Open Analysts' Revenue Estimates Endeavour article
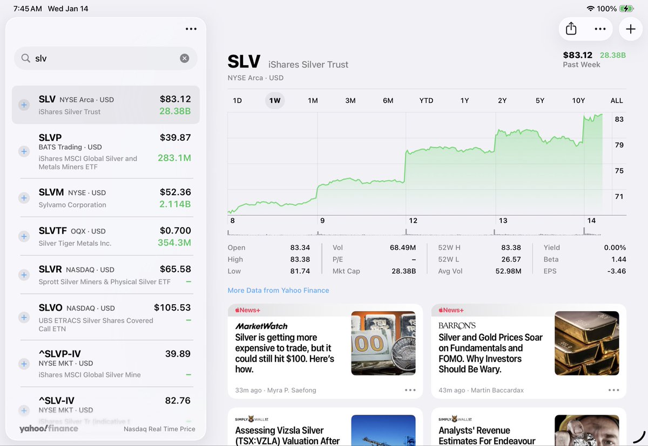This screenshot has height=446, width=648. point(529,427)
